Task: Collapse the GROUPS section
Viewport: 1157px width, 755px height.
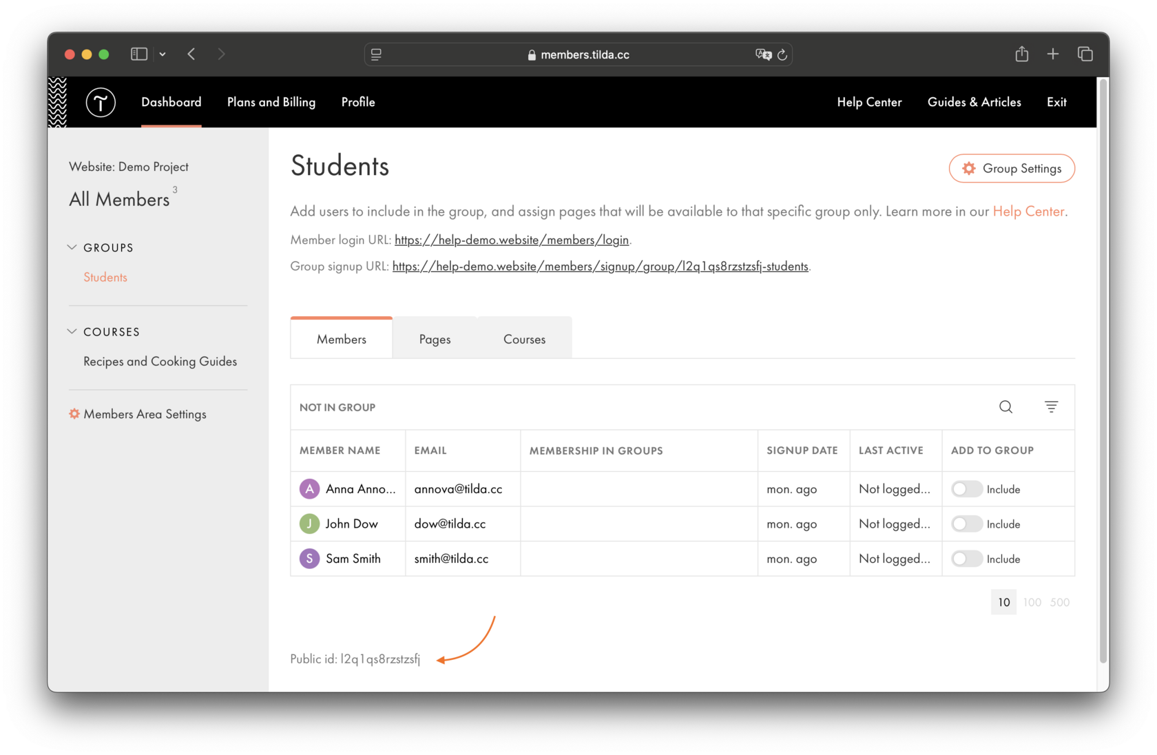Action: (x=72, y=247)
